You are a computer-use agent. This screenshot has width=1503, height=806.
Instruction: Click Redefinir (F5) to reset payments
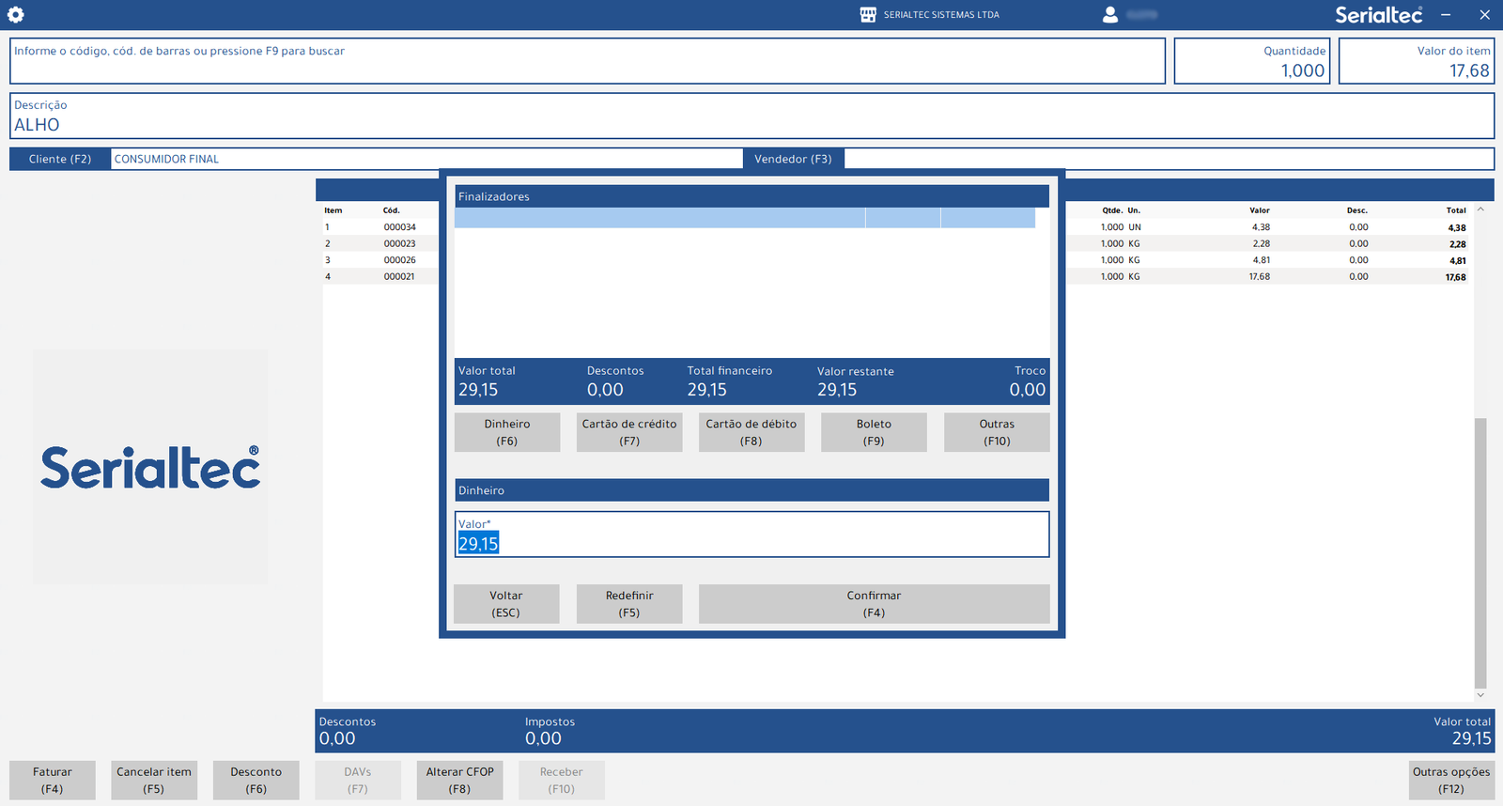point(629,604)
